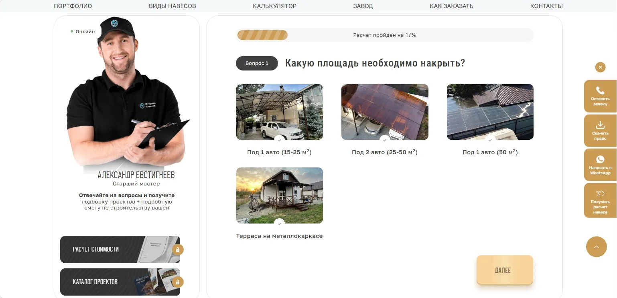Click the label 'Под 1 авто (50 м²)'

click(490, 152)
